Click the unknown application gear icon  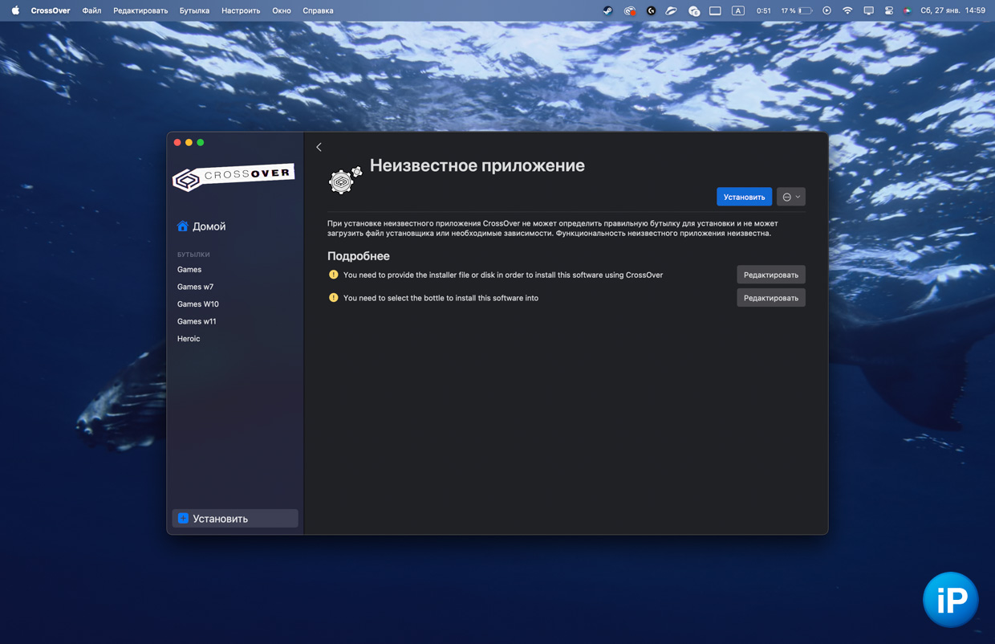(x=345, y=180)
